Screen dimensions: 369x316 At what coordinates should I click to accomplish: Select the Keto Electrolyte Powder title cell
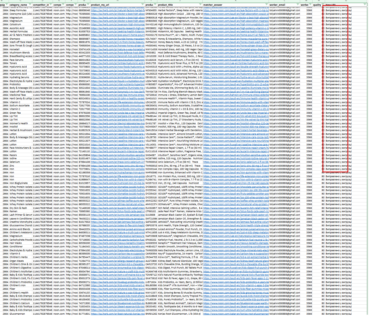pos(180,250)
